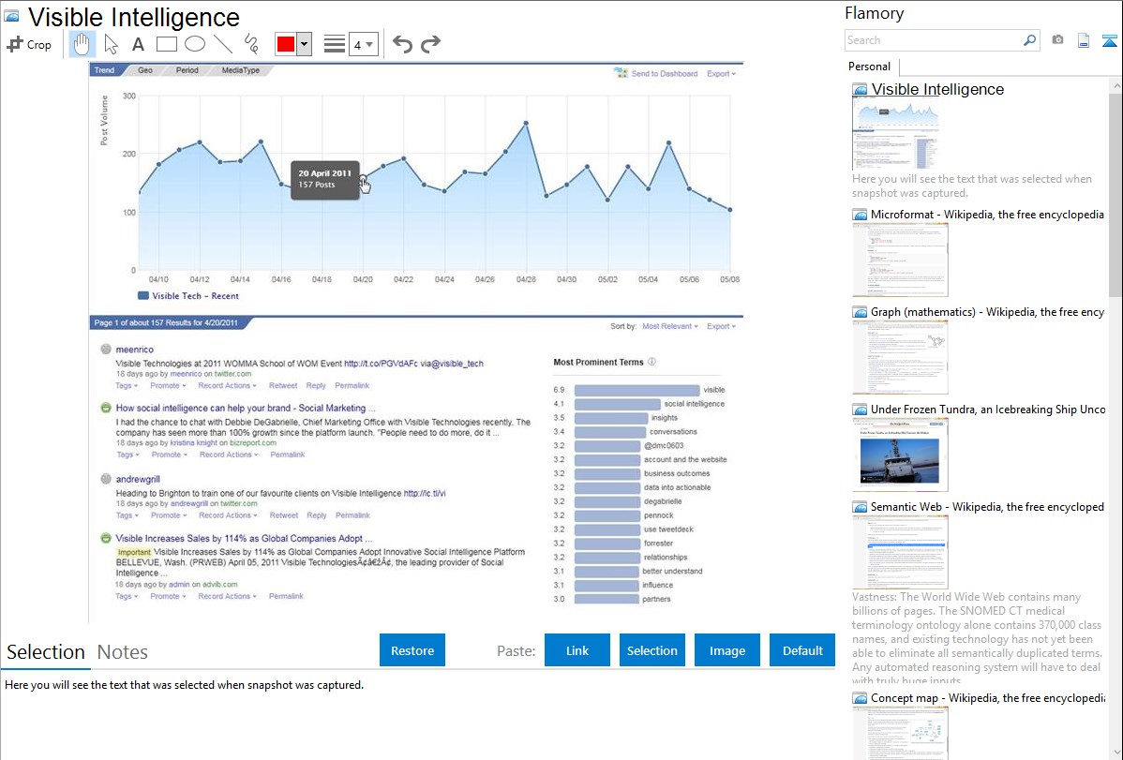Toggle the Visible Tech - Recent legend
The image size is (1123, 760).
[187, 296]
